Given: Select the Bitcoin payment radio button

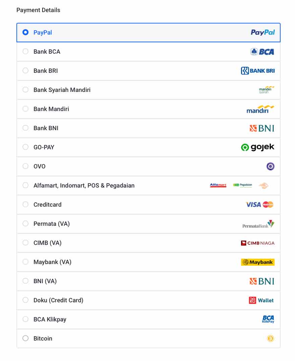Looking at the screenshot, I should coord(25,339).
